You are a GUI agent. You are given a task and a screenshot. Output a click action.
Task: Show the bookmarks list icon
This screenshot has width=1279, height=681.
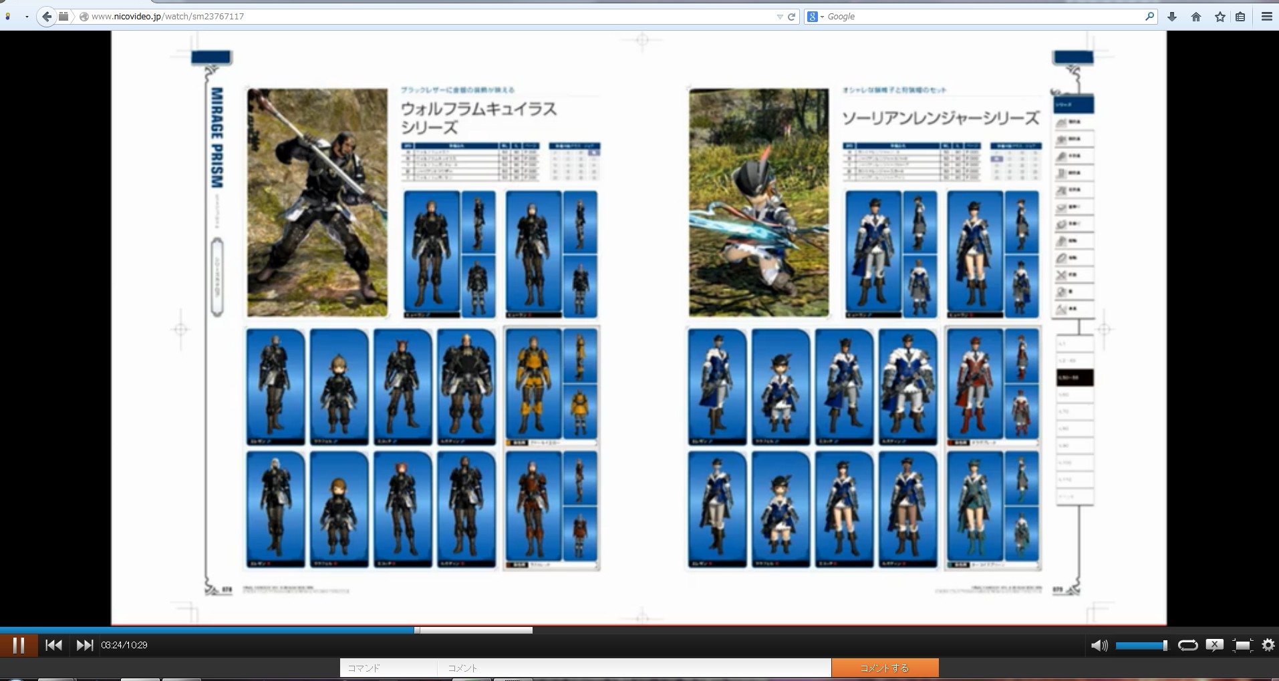(1240, 17)
